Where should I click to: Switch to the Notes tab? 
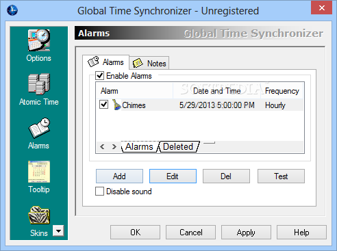pos(149,63)
